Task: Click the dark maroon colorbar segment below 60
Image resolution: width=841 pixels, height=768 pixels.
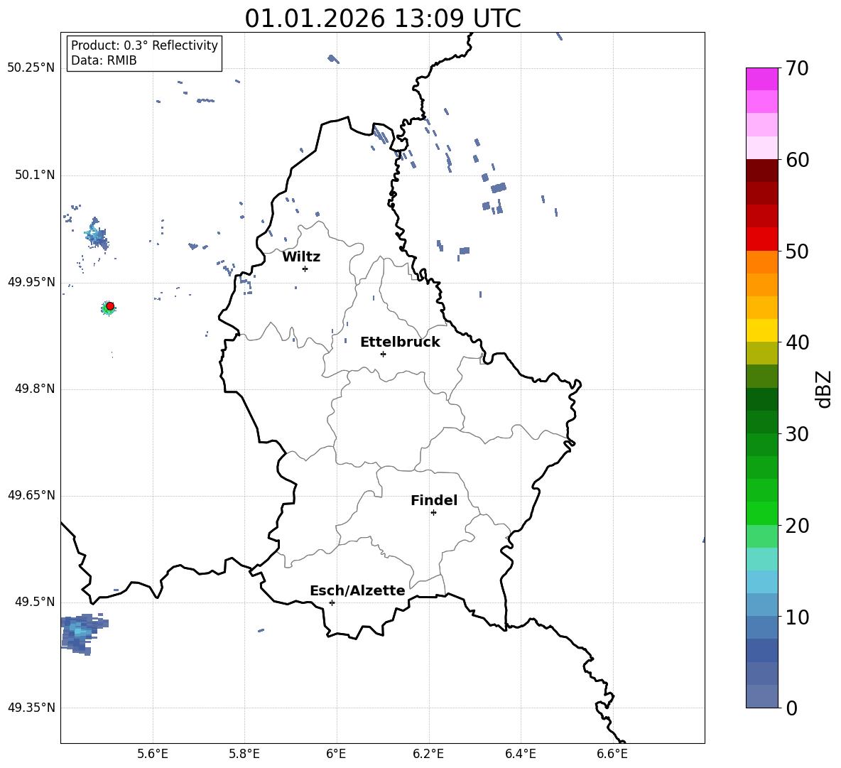Action: tap(761, 171)
